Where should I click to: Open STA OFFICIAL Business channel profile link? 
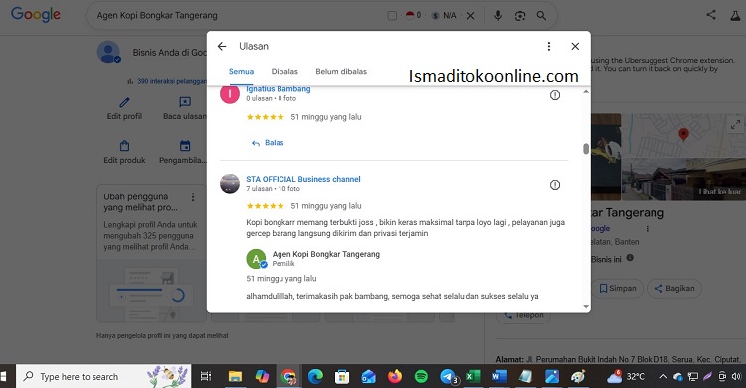coord(303,179)
